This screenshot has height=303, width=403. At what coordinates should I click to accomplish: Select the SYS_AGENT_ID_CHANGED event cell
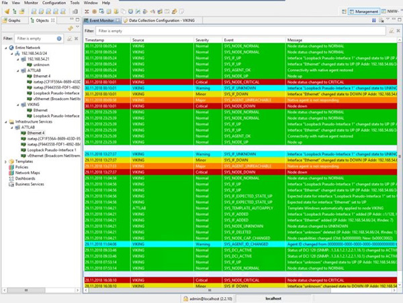[x=254, y=244]
